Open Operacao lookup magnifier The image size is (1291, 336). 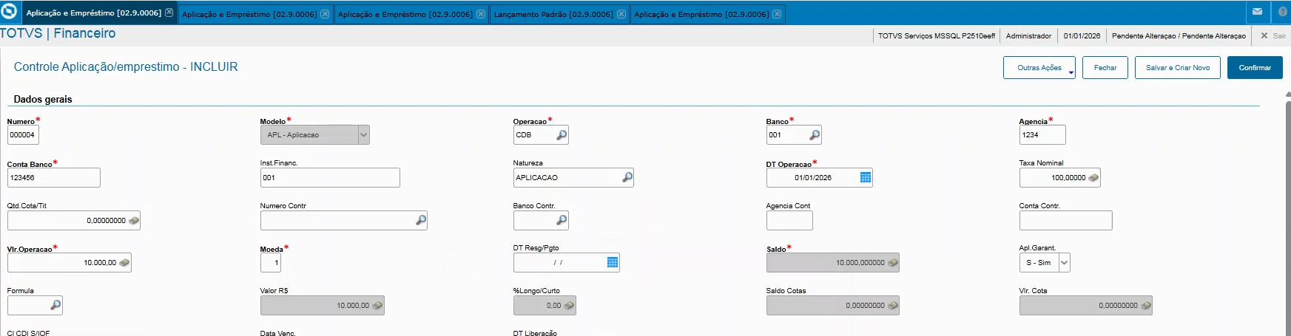562,135
